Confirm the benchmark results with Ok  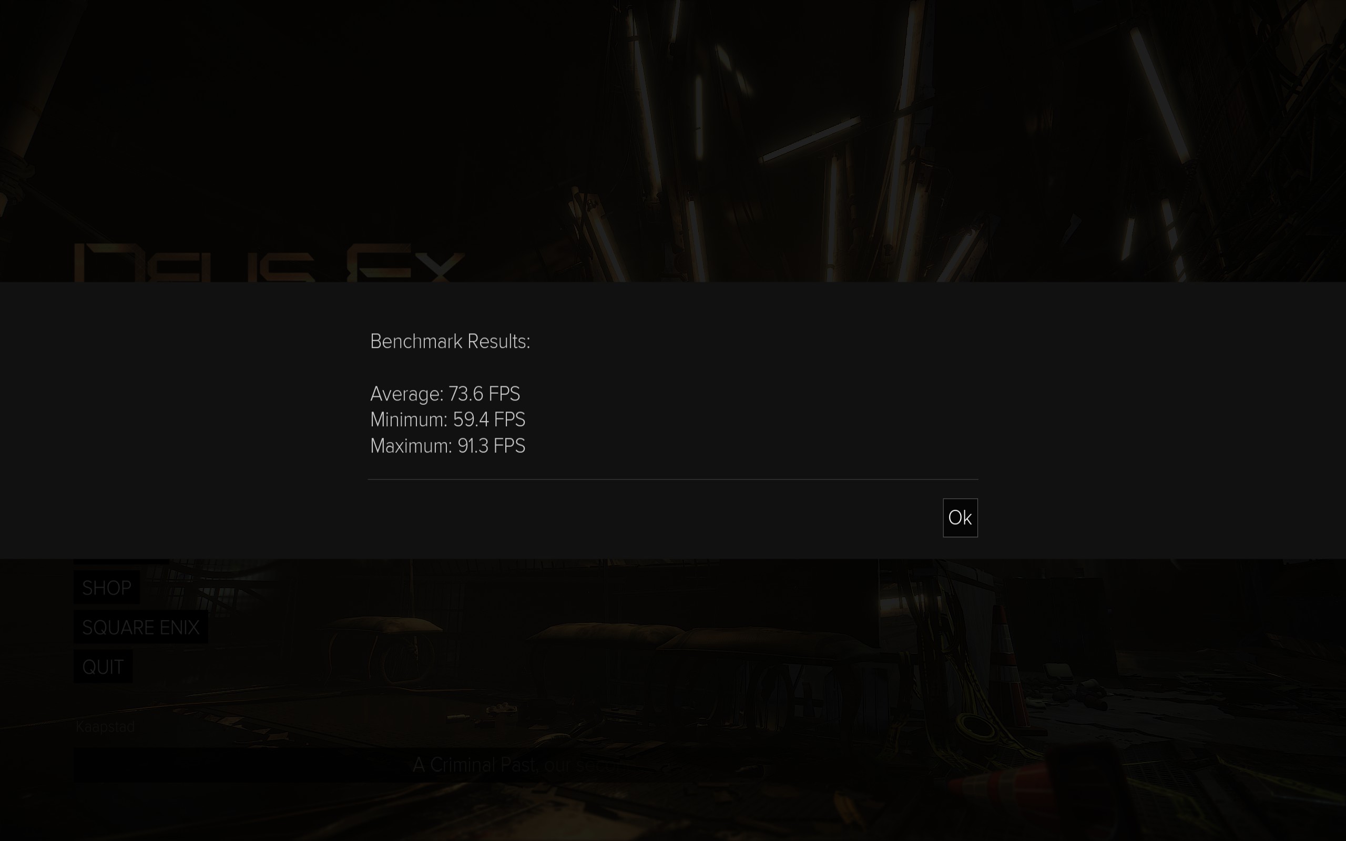tap(960, 517)
